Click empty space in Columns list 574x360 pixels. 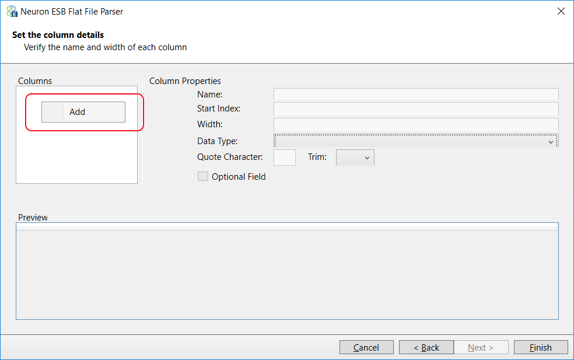coord(77,158)
